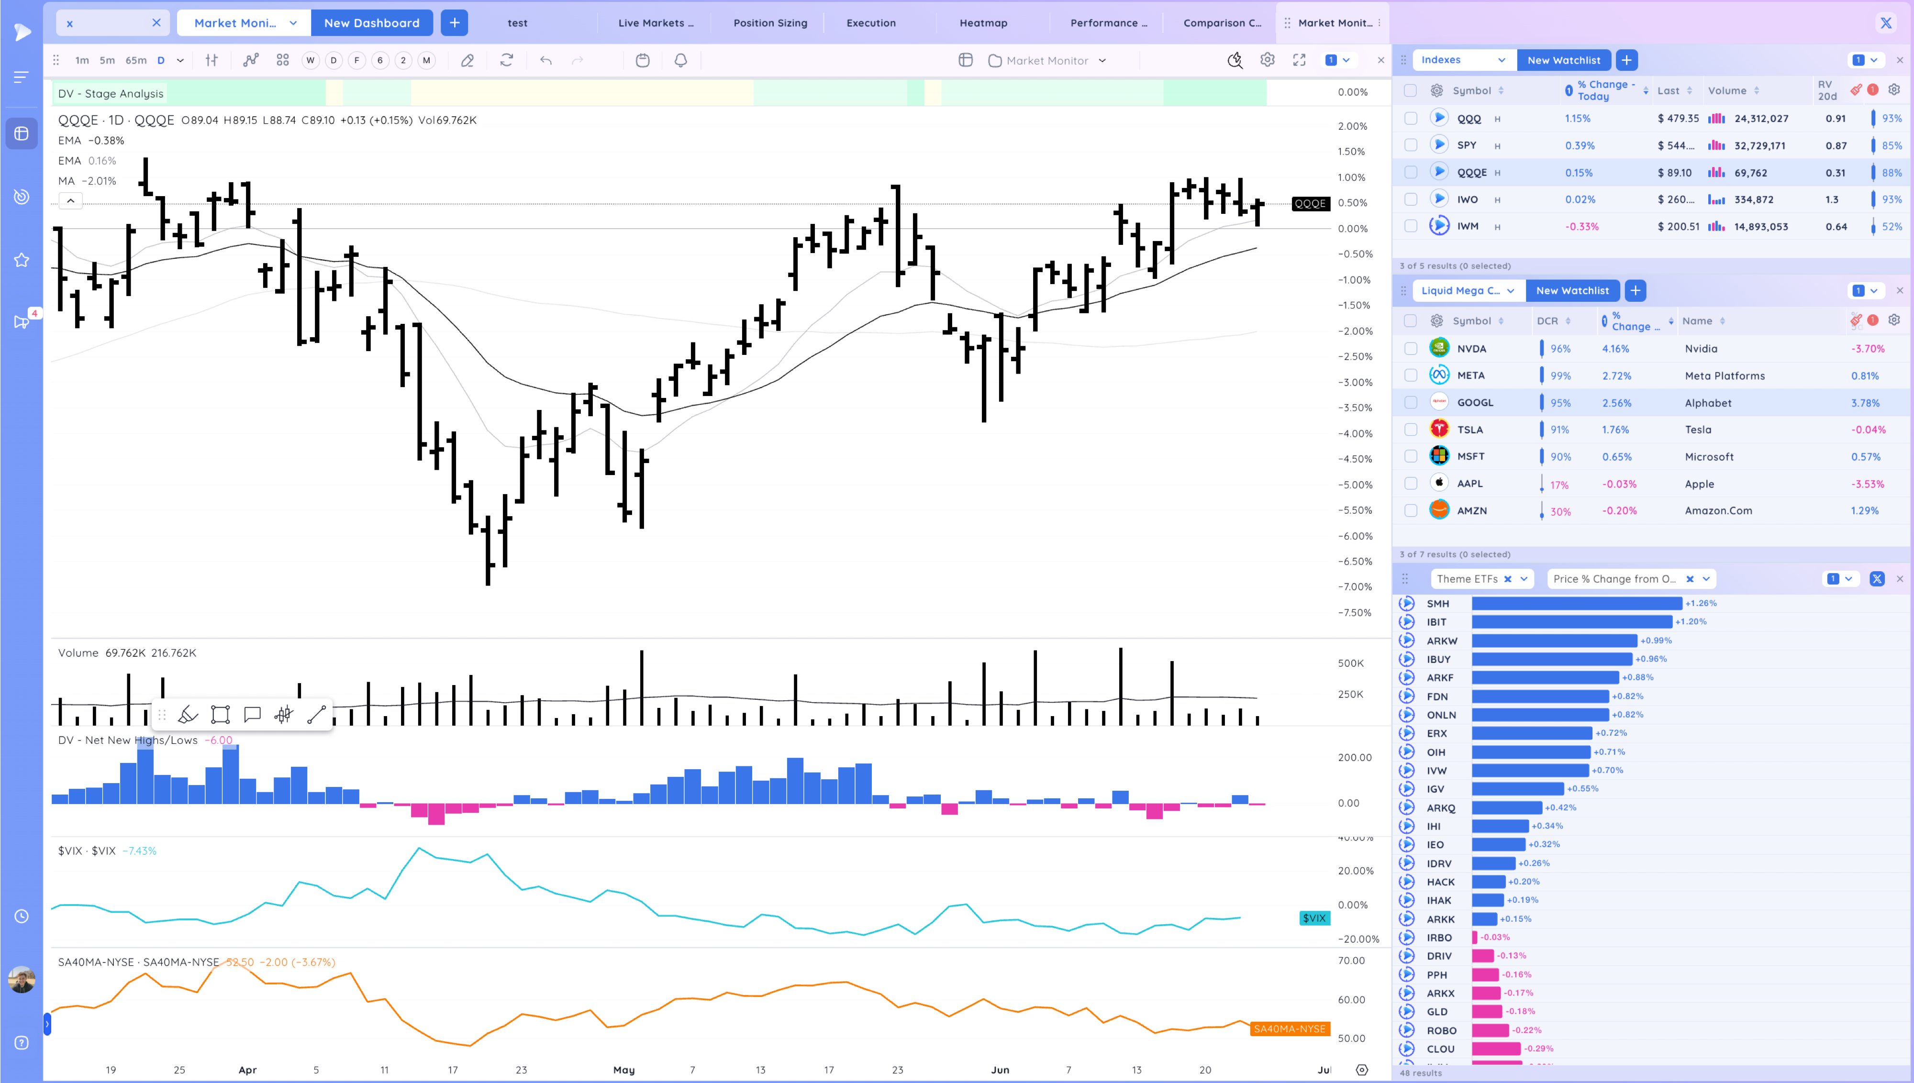Check the NVDA row checkbox
This screenshot has width=1914, height=1083.
click(x=1411, y=348)
